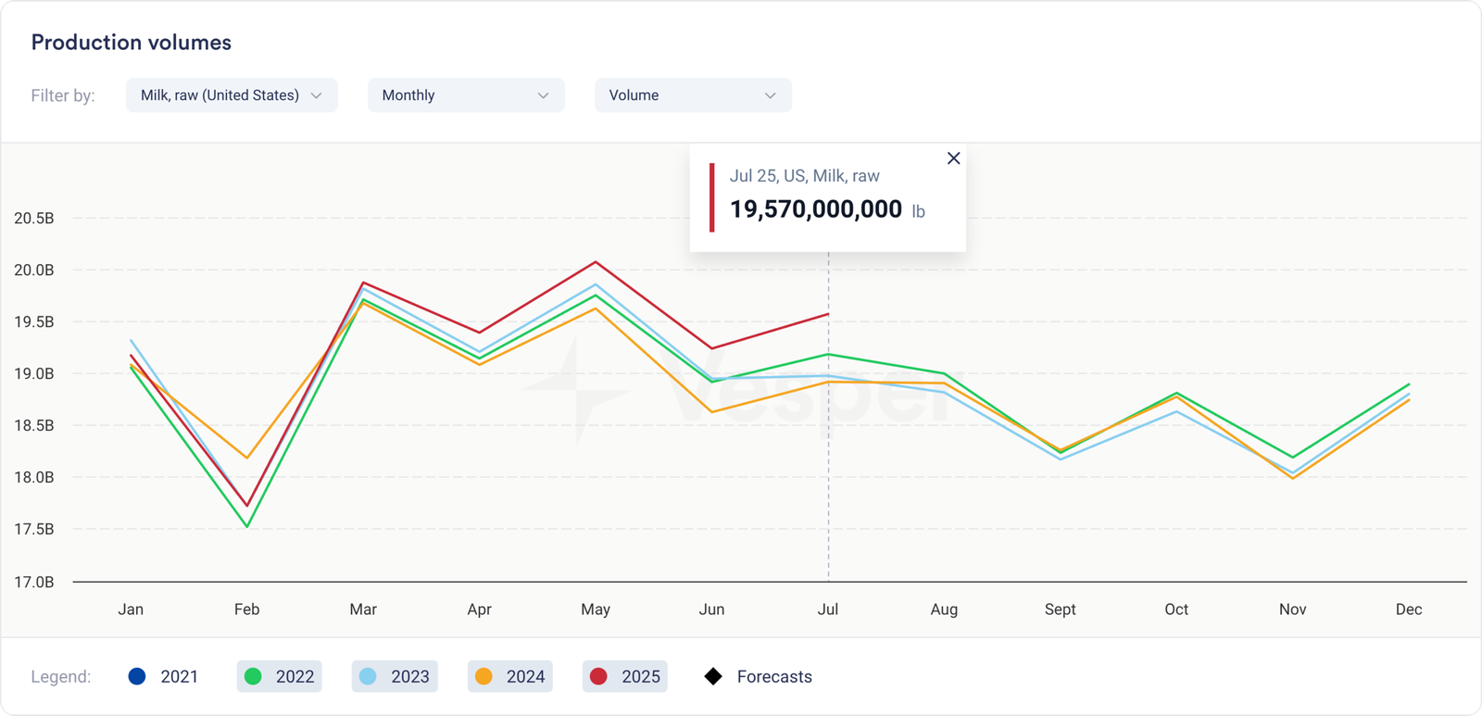The width and height of the screenshot is (1482, 716).
Task: Click the red 2025 legend dot
Action: [598, 676]
